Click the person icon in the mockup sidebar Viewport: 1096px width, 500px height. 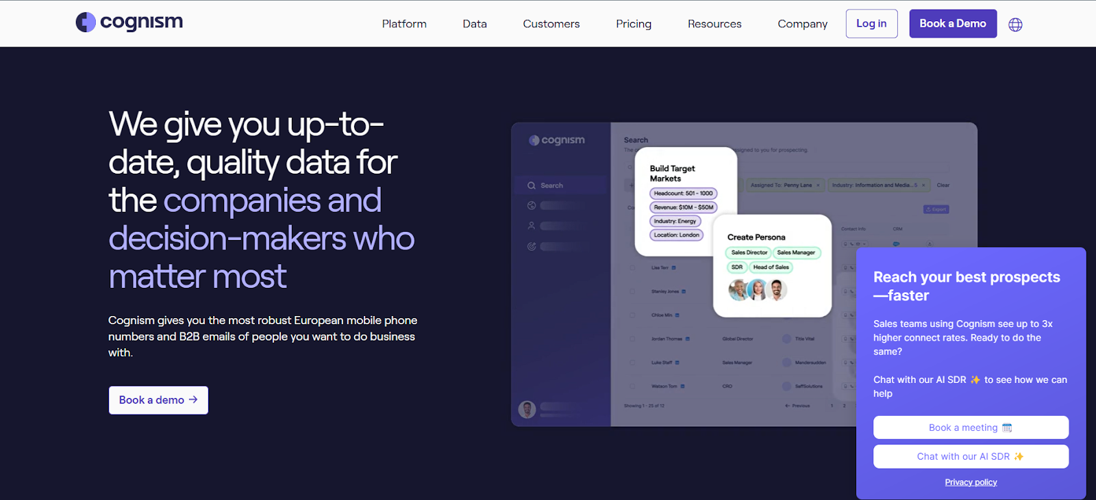(x=532, y=226)
